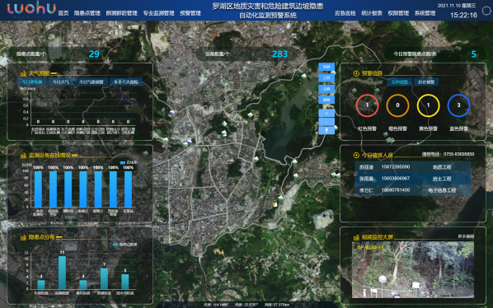493x308 pixels.
Task: Click the compass north-reset map button
Action: click(326, 130)
